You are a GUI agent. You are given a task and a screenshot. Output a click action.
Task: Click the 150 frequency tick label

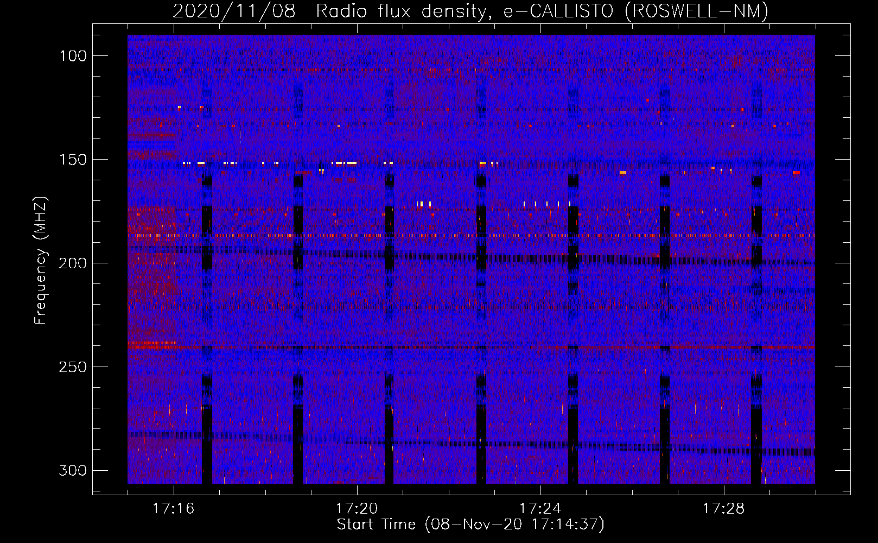[73, 160]
